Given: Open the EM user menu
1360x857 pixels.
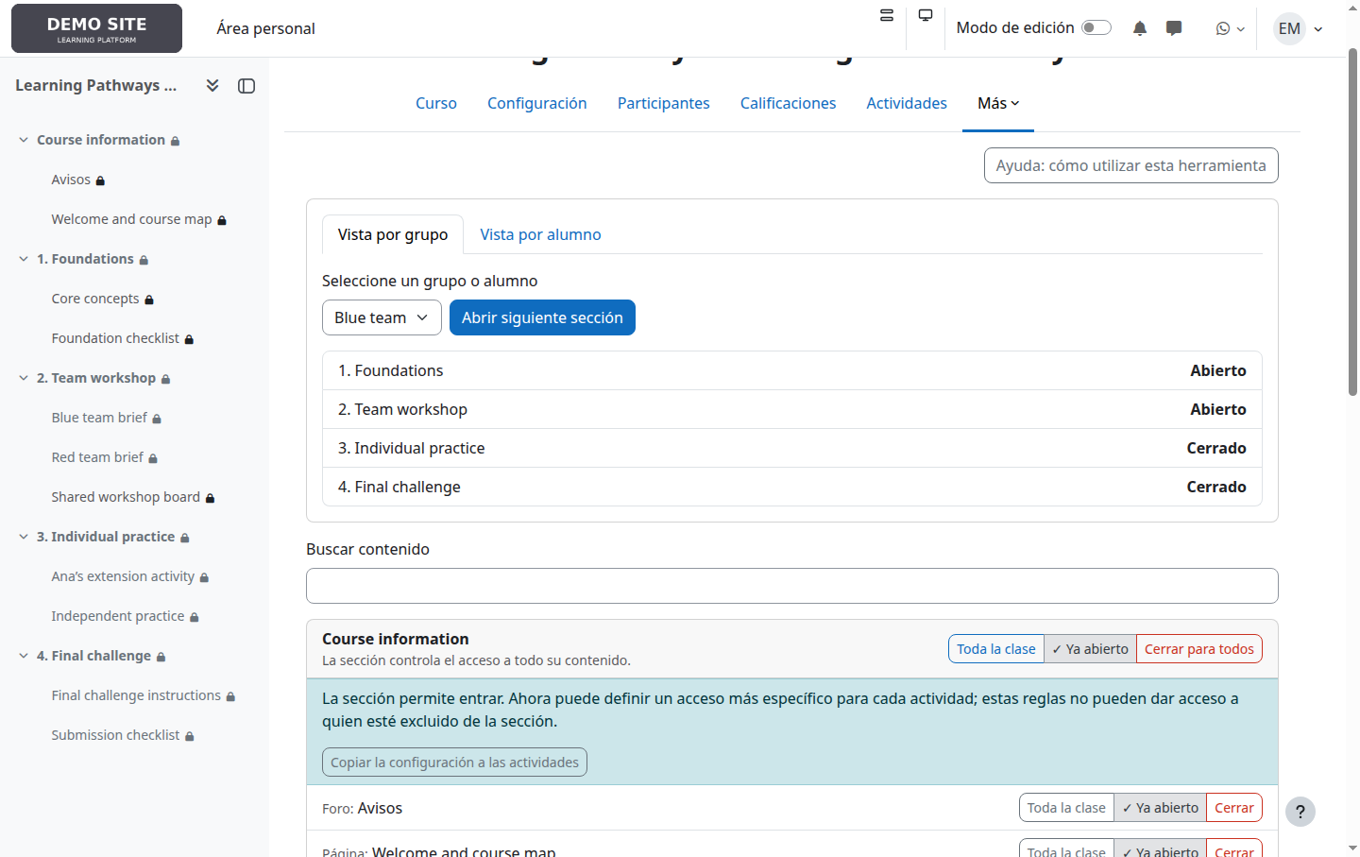Looking at the screenshot, I should (1299, 28).
